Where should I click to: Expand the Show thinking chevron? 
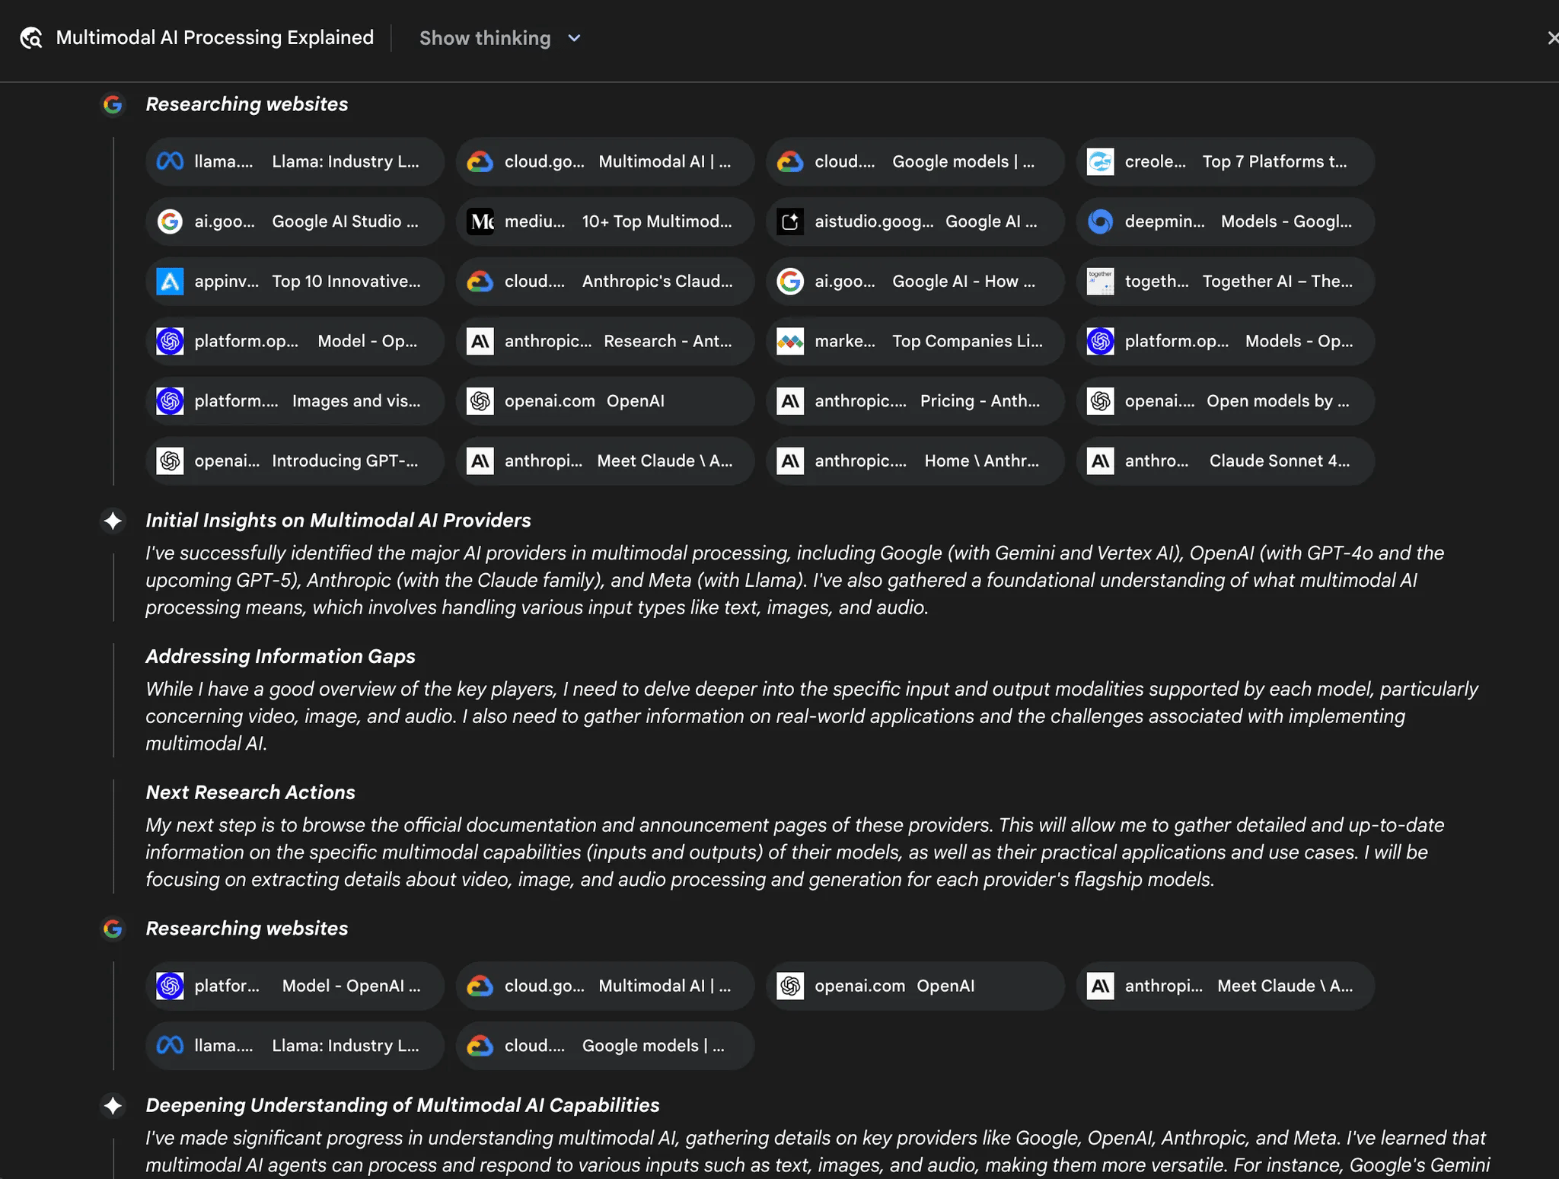pyautogui.click(x=574, y=38)
